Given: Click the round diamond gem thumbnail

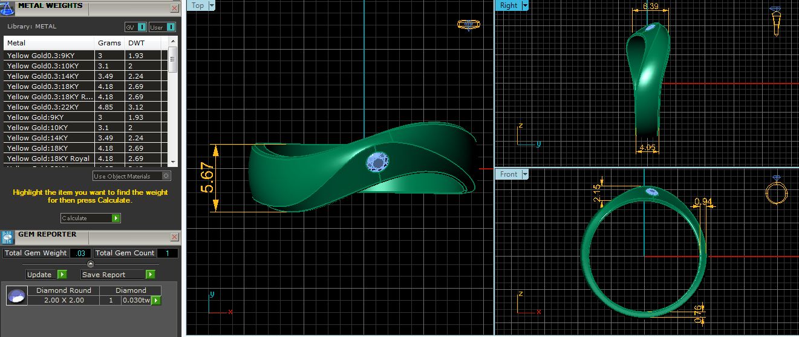Looking at the screenshot, I should coord(17,296).
